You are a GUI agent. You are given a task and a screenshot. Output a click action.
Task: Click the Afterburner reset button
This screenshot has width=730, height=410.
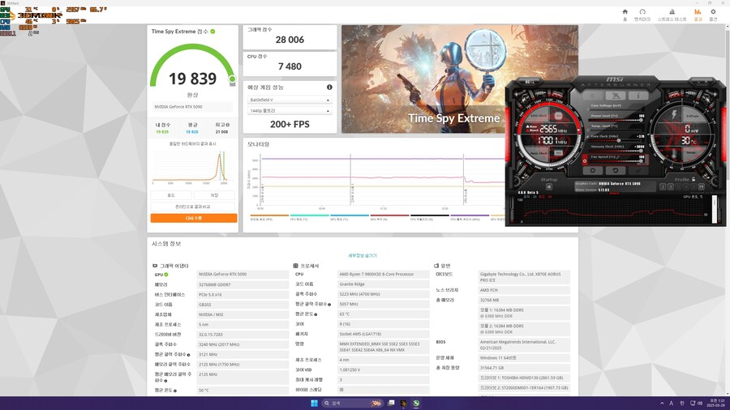[616, 170]
